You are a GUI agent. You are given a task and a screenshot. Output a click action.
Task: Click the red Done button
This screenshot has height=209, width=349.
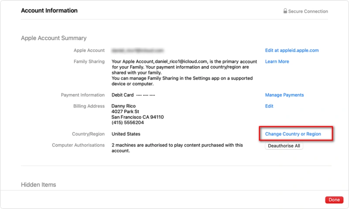coord(334,200)
